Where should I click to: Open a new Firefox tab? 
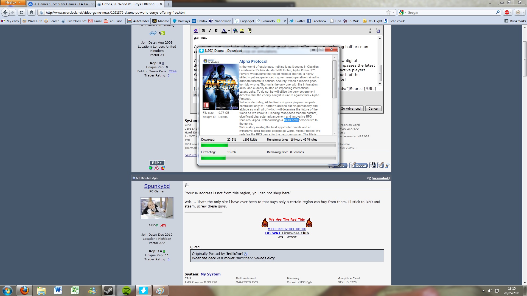tap(168, 4)
